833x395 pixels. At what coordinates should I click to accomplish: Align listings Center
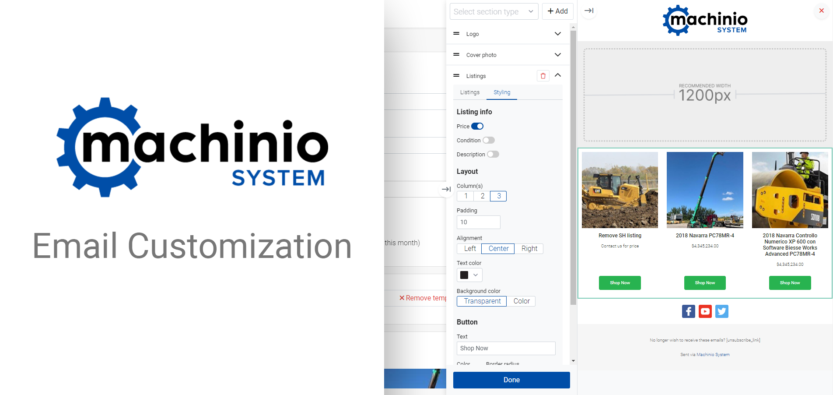[x=498, y=249]
